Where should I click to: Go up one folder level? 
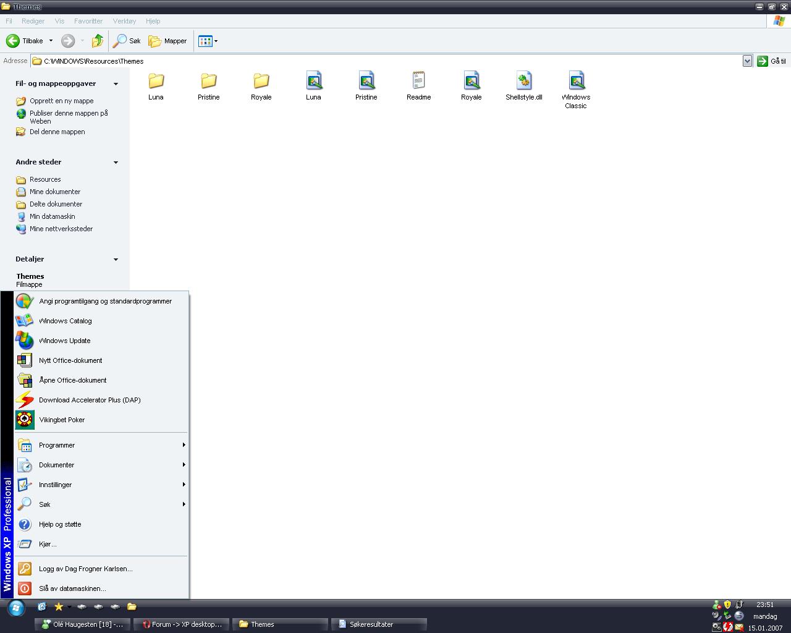click(x=98, y=41)
